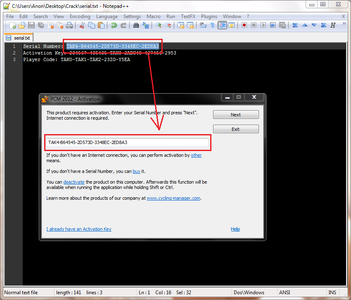Open the Window menu
This screenshot has width=351, height=300.
(x=232, y=17)
